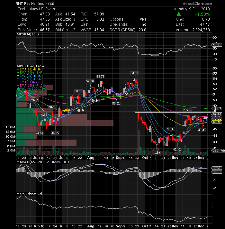The height and width of the screenshot is (229, 225).
Task: Click the 41.89 lowest price label
Action: tap(156, 153)
